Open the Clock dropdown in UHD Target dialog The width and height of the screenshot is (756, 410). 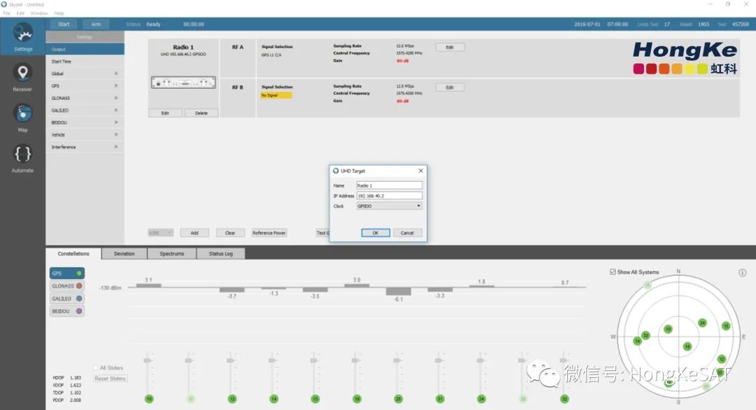[389, 206]
